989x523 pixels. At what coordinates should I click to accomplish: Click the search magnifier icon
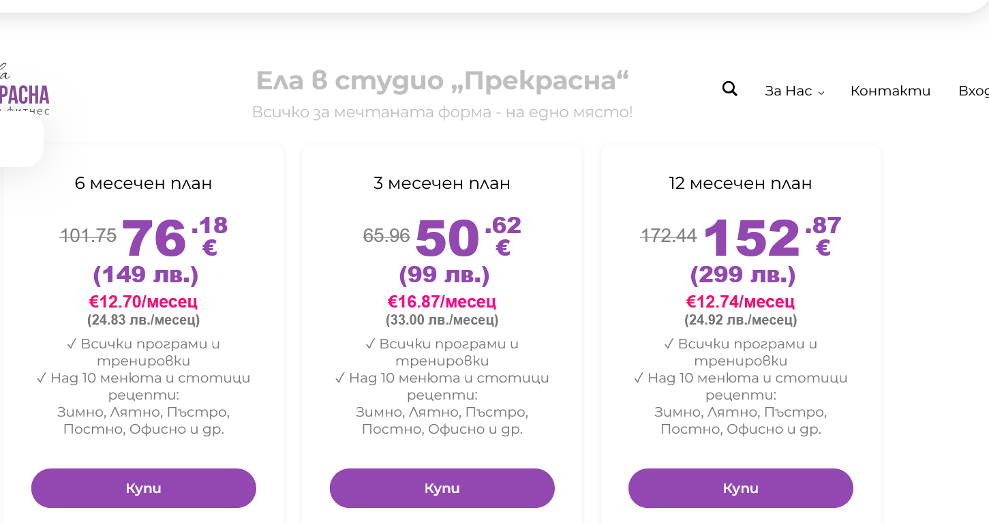729,89
